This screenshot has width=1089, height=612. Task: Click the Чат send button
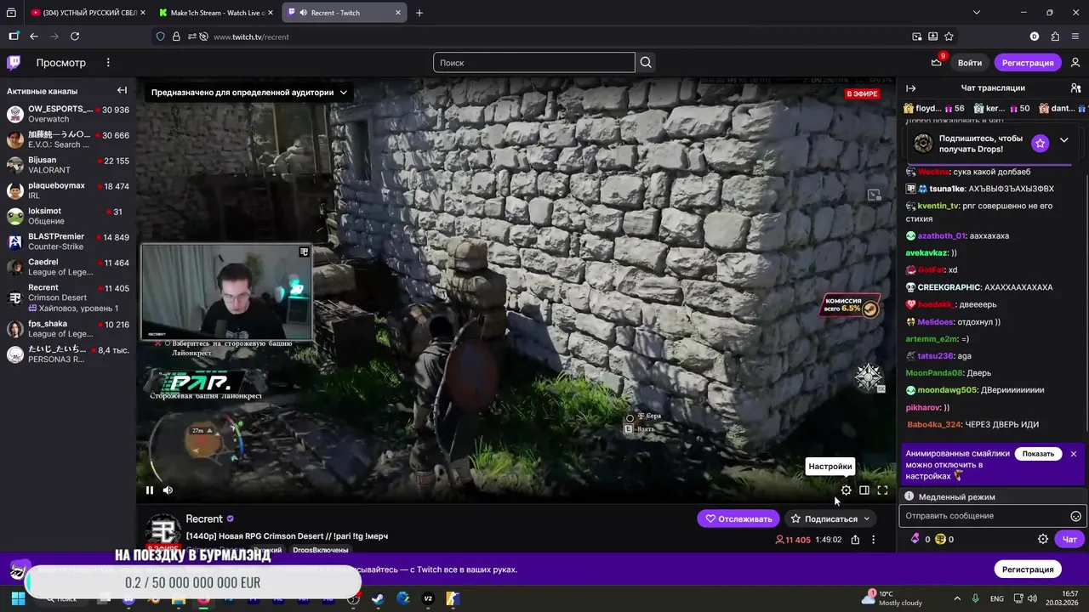coord(1069,539)
